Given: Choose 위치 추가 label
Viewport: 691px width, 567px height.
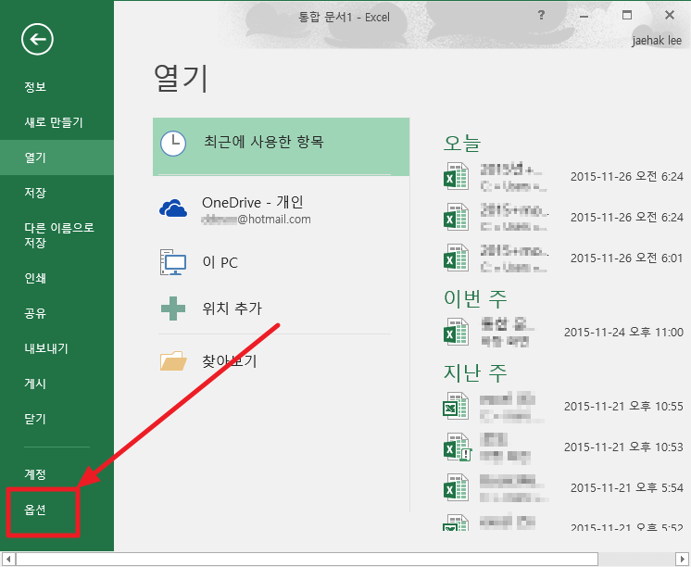Looking at the screenshot, I should click(232, 309).
